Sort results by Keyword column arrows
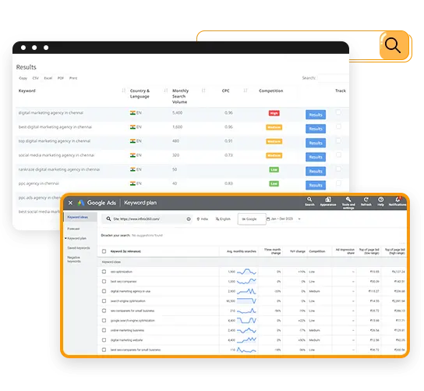The height and width of the screenshot is (391, 424). [124, 91]
